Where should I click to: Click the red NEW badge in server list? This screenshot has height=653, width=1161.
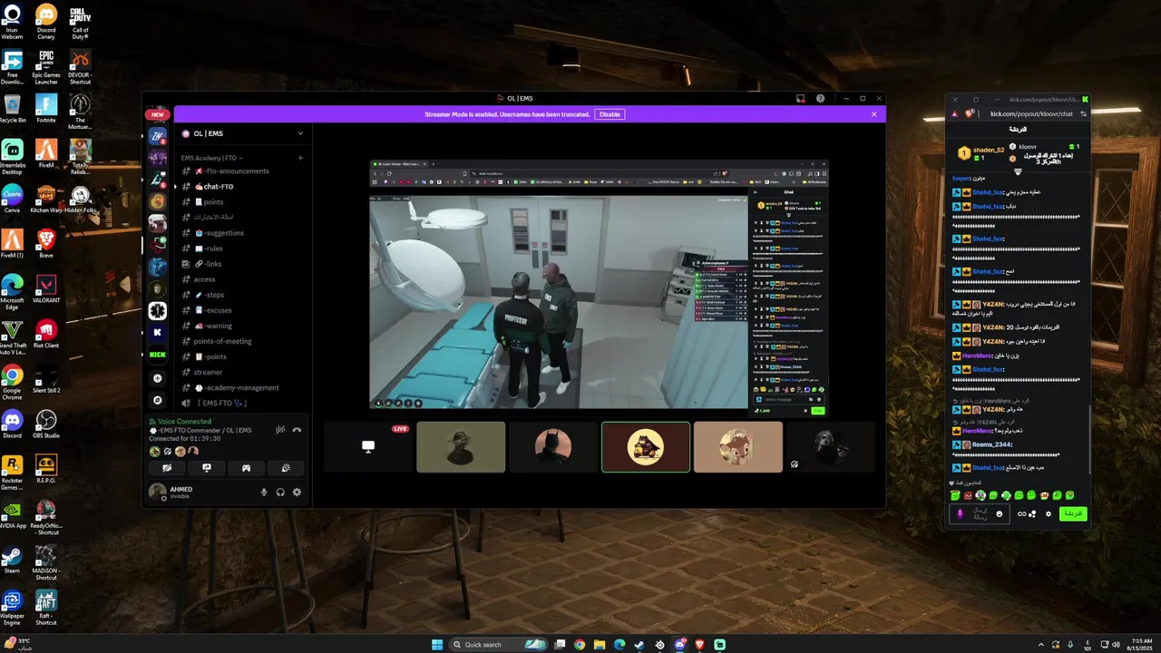pos(158,115)
